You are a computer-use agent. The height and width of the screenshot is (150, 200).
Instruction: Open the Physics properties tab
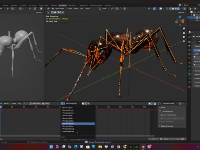(190, 67)
